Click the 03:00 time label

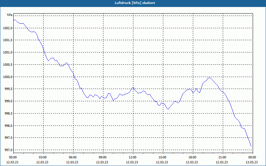coord(43,157)
